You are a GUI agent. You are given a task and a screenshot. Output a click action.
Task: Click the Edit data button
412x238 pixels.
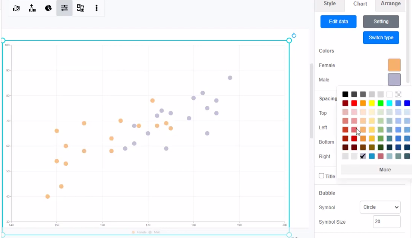(338, 22)
